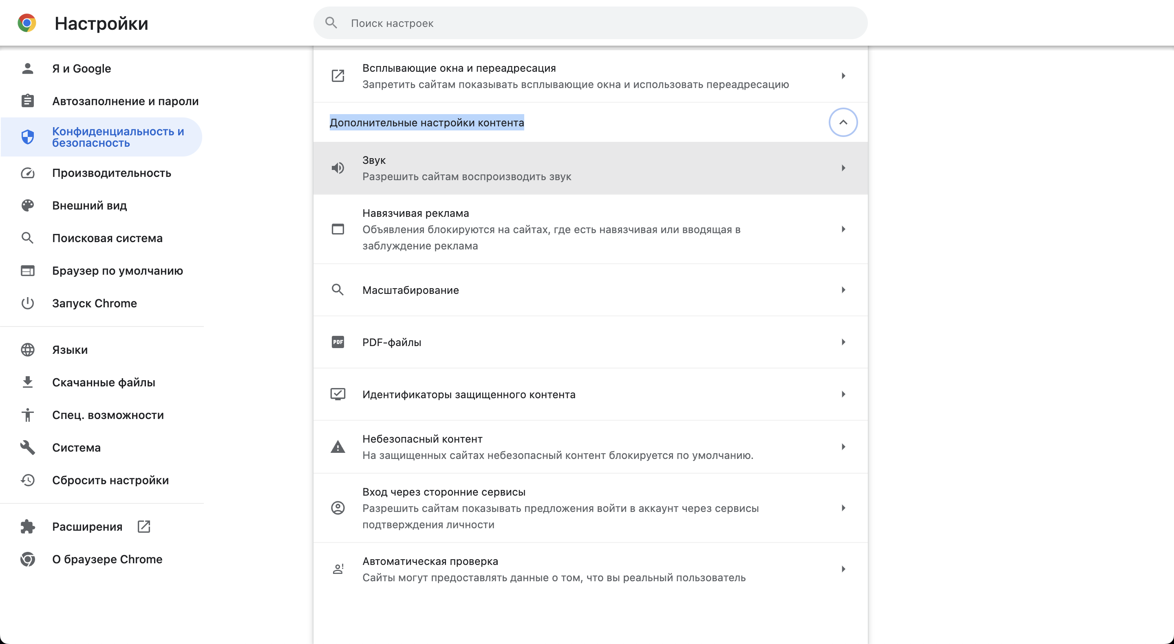Image resolution: width=1174 pixels, height=644 pixels.
Task: Open the Навязчивая реклама arrow
Action: click(843, 229)
